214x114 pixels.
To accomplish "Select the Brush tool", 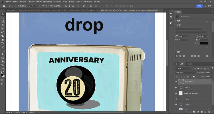I will (3, 32).
